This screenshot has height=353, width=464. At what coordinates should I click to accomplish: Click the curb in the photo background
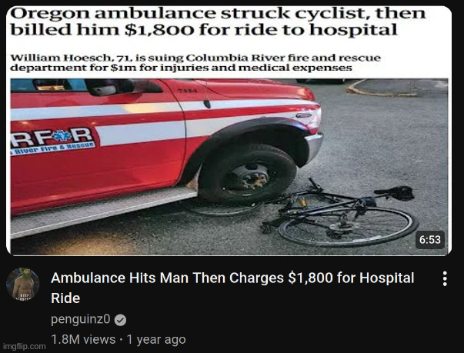click(x=382, y=88)
